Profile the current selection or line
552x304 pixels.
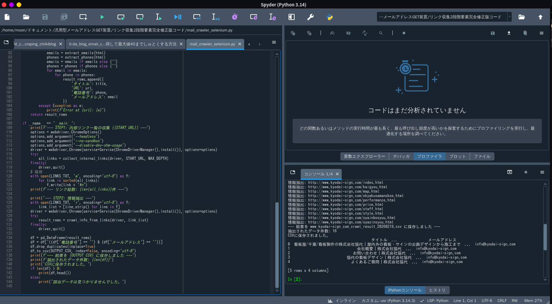click(273, 17)
